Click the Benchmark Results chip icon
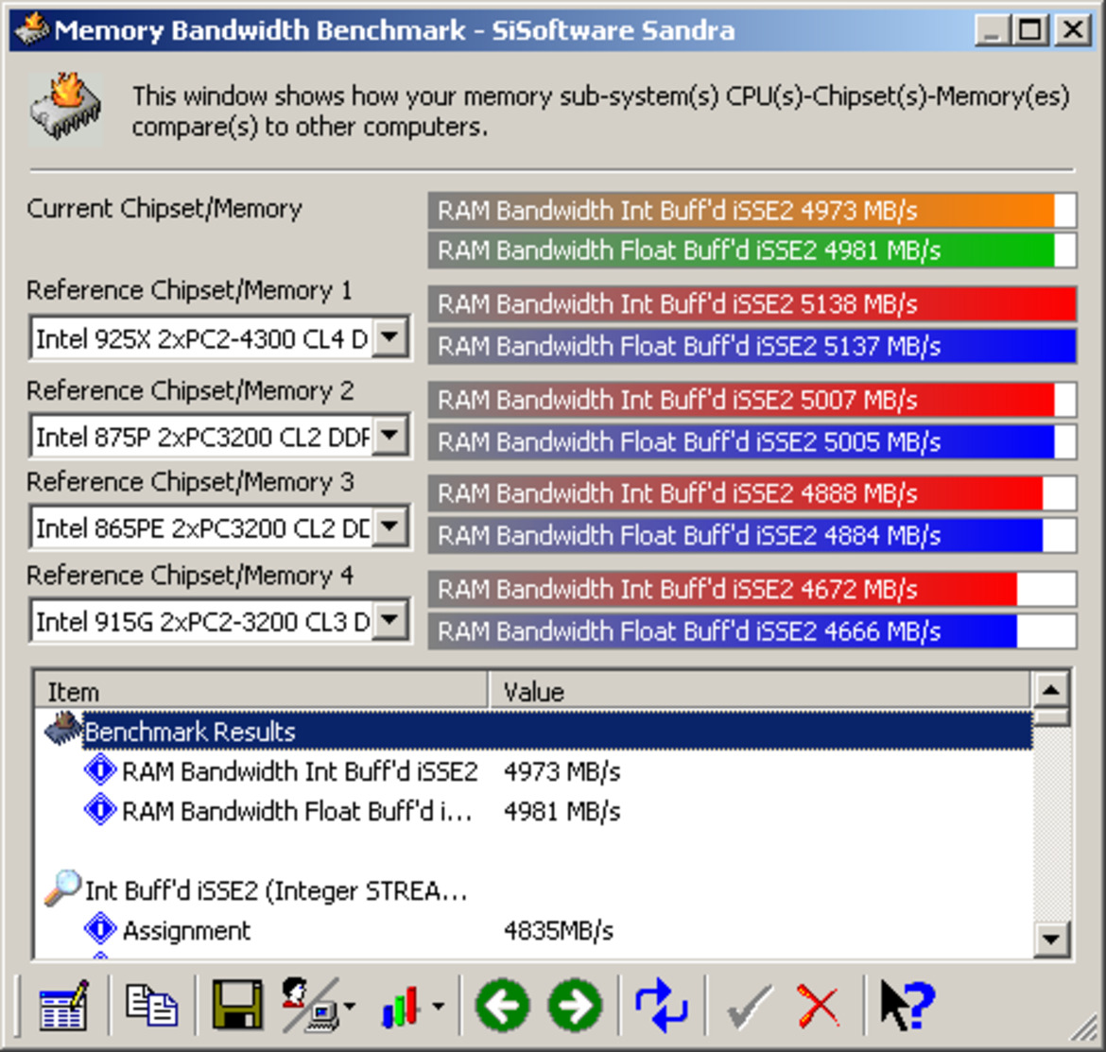1106x1052 pixels. pyautogui.click(x=62, y=730)
